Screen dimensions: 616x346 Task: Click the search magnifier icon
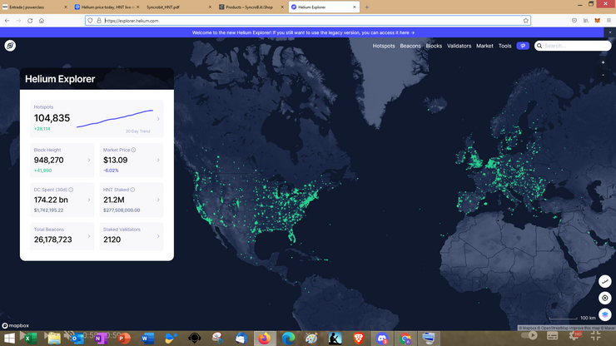click(x=539, y=46)
